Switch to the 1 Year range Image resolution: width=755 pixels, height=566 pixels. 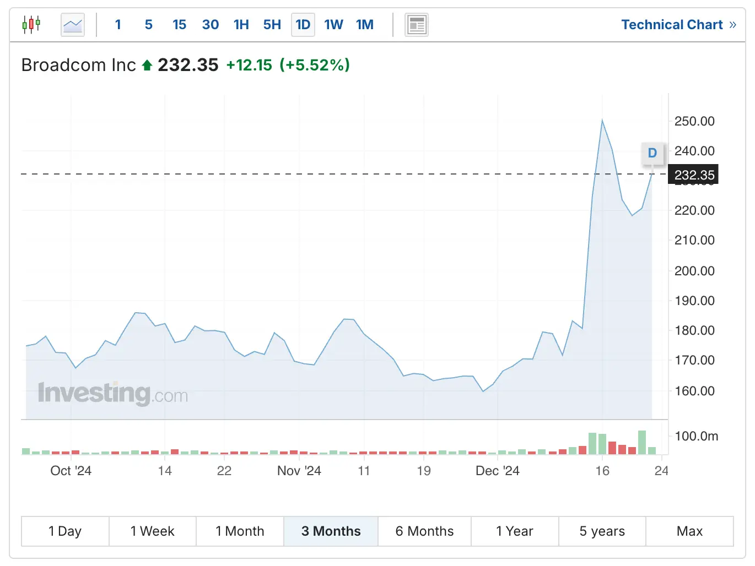[515, 531]
